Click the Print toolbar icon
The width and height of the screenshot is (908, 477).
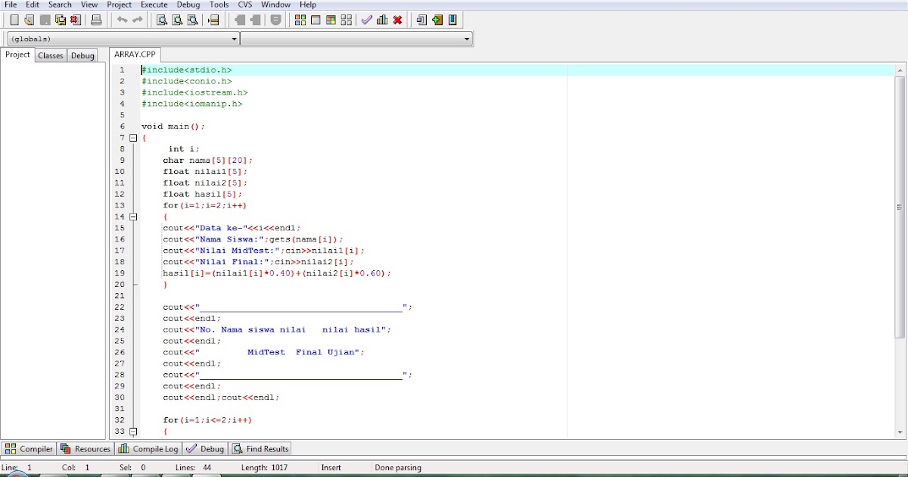pyautogui.click(x=96, y=20)
